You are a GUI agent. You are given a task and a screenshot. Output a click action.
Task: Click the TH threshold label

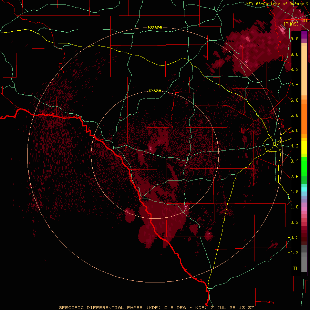tap(296, 268)
